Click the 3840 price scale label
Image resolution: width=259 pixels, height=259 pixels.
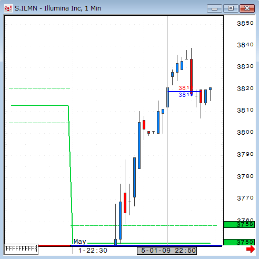click(245, 45)
